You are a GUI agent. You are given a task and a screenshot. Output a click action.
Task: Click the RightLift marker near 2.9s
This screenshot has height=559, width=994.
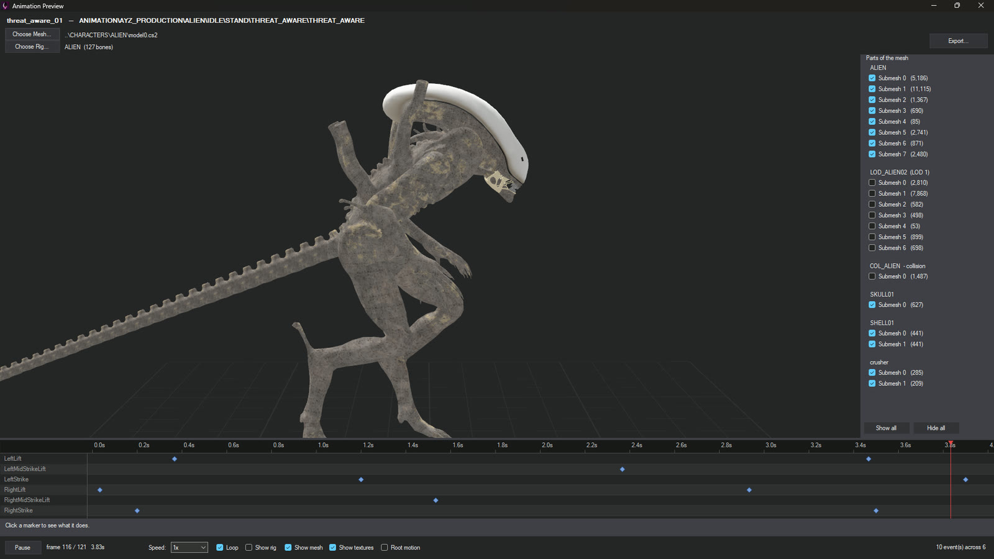point(749,490)
